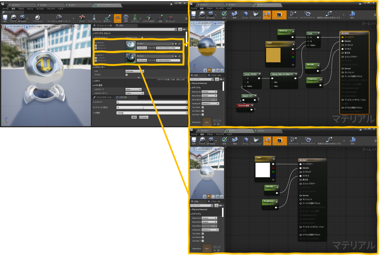Image resolution: width=379 pixels, height=255 pixels.
Task: Toggle Bounds (境界) display icon
Action: pyautogui.click(x=126, y=18)
